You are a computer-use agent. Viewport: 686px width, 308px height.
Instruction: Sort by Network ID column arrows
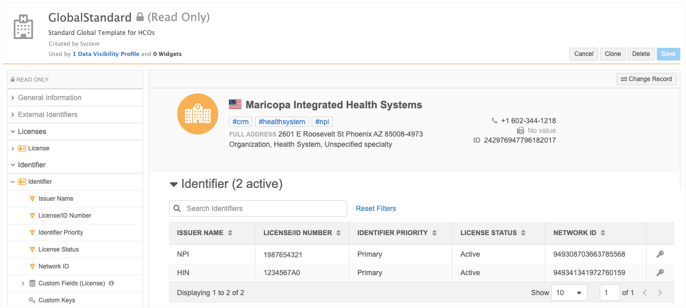click(x=603, y=233)
